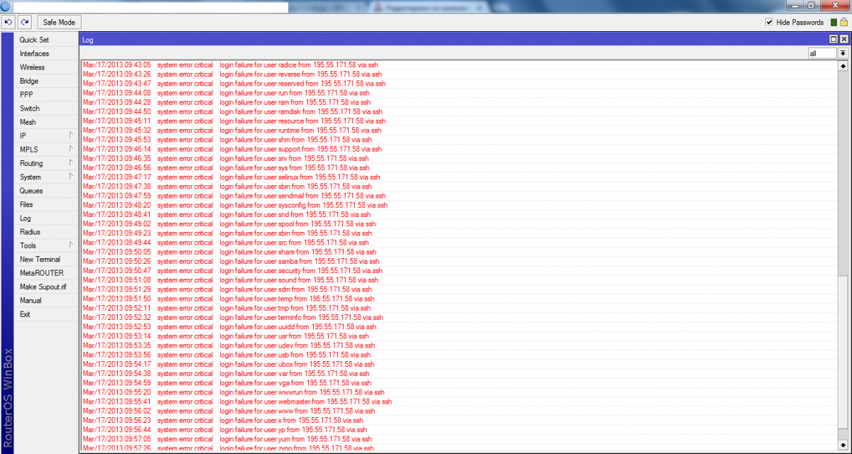Open the log topic filter dropdown
This screenshot has height=454, width=852.
pyautogui.click(x=843, y=53)
